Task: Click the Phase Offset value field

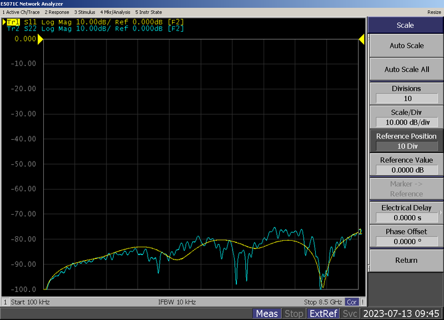Action: 406,242
